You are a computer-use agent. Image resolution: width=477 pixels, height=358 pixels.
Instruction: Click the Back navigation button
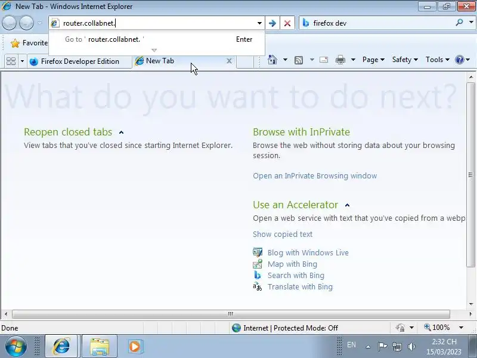pos(10,23)
